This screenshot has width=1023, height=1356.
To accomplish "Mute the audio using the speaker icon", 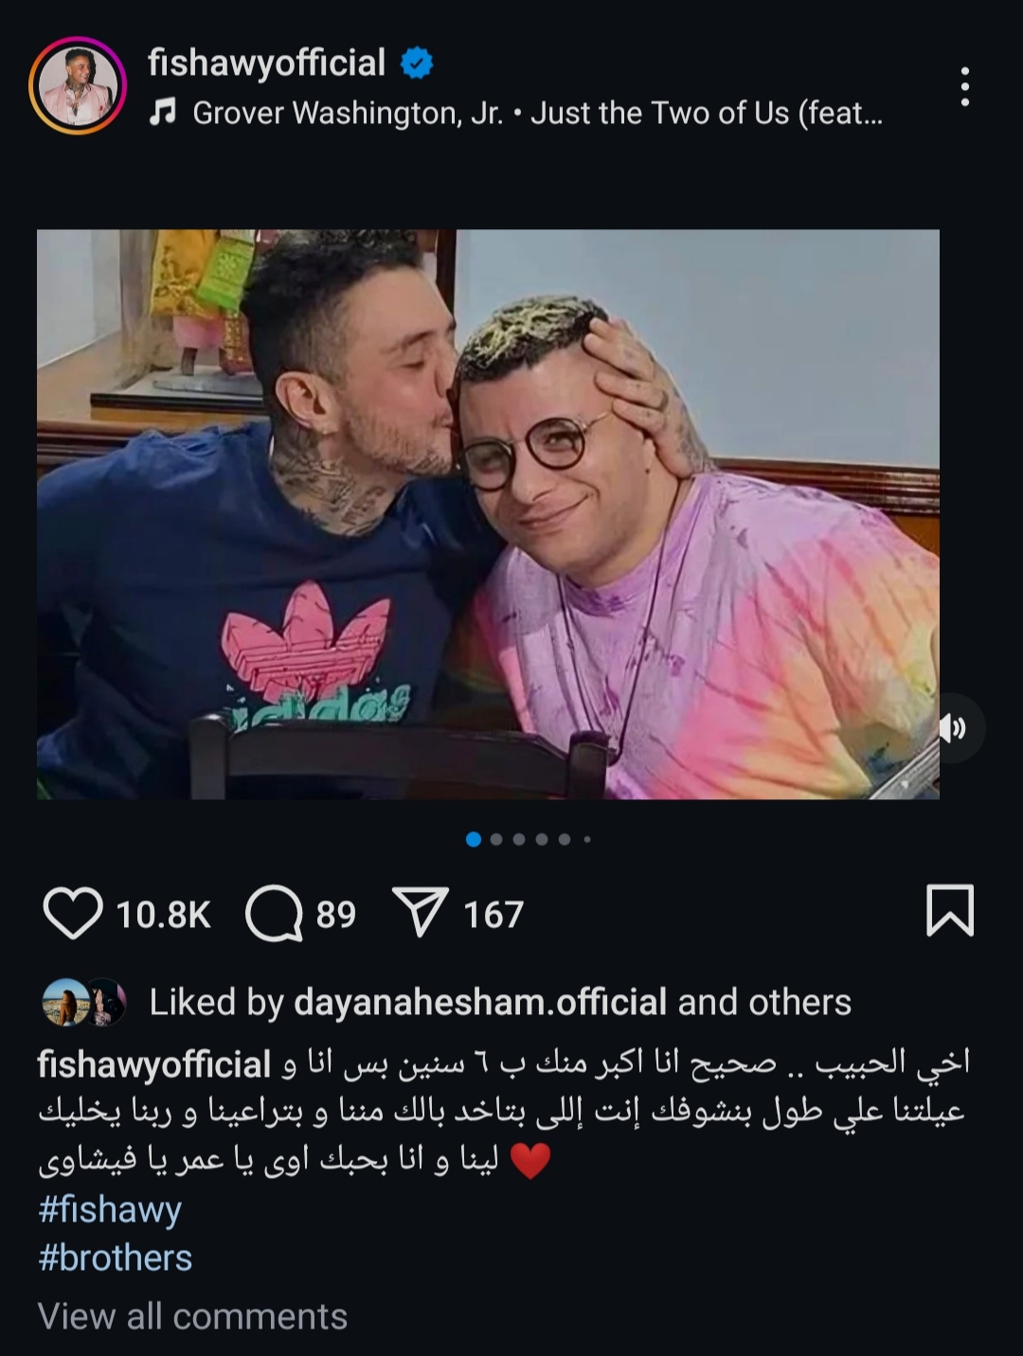I will [x=952, y=728].
